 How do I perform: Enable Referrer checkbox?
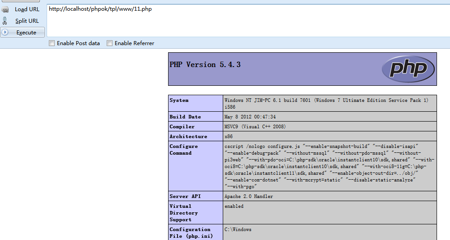[x=109, y=43]
